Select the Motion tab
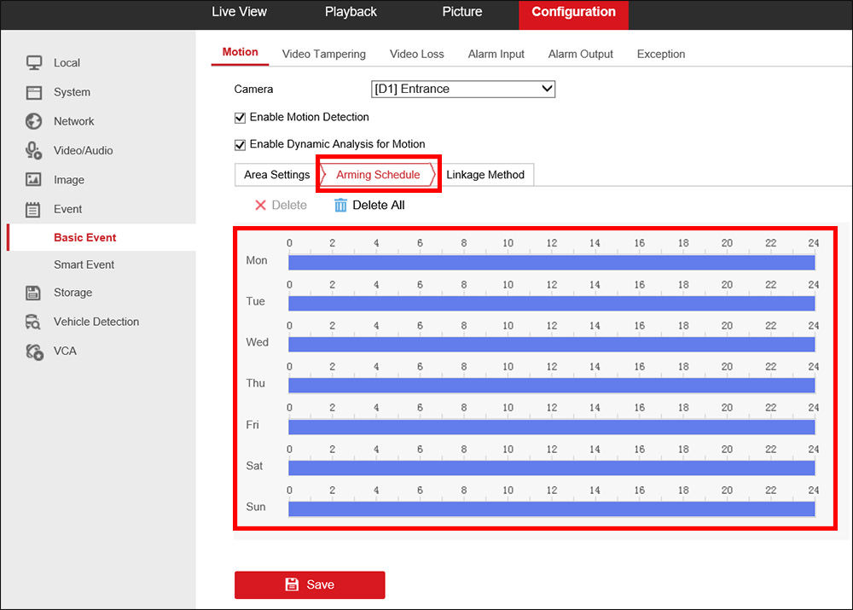The image size is (853, 610). (x=240, y=52)
